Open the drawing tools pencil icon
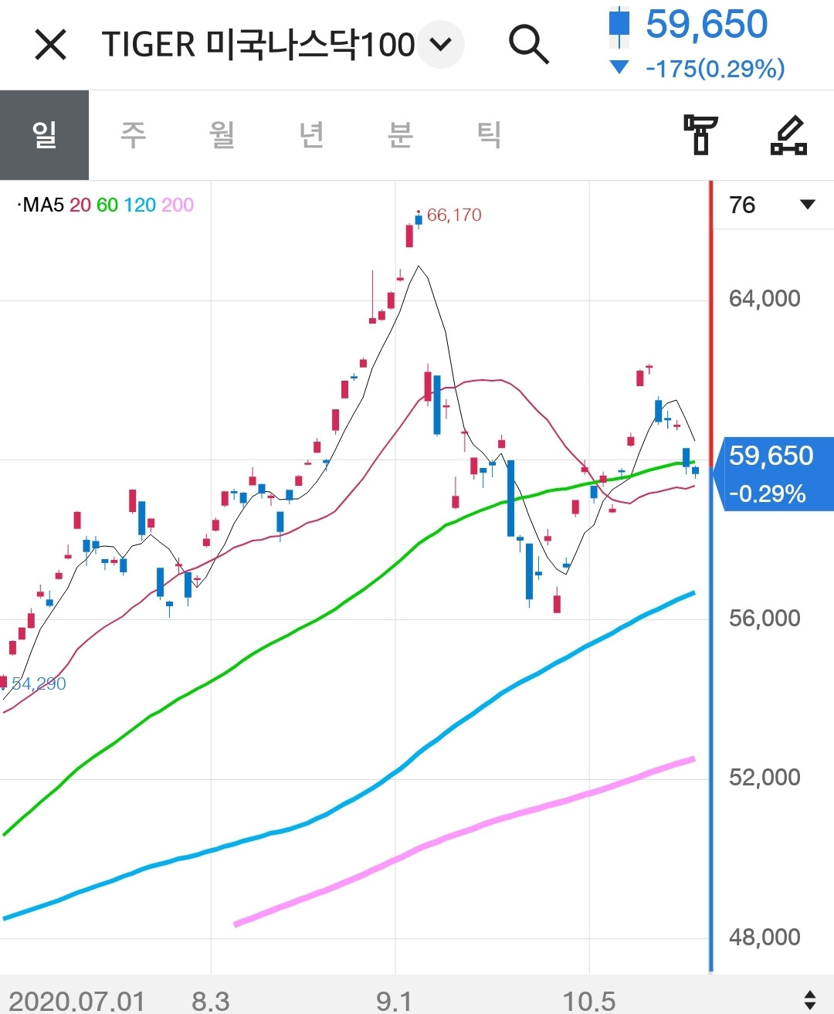 click(789, 135)
